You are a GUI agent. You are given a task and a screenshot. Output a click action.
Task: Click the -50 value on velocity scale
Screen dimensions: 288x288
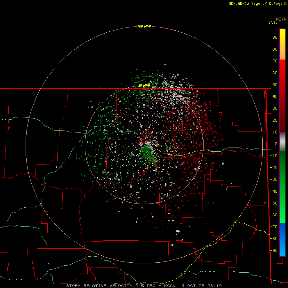[274, 203]
